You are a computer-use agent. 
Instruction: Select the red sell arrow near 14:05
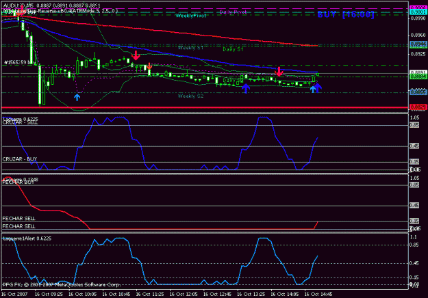pos(279,71)
